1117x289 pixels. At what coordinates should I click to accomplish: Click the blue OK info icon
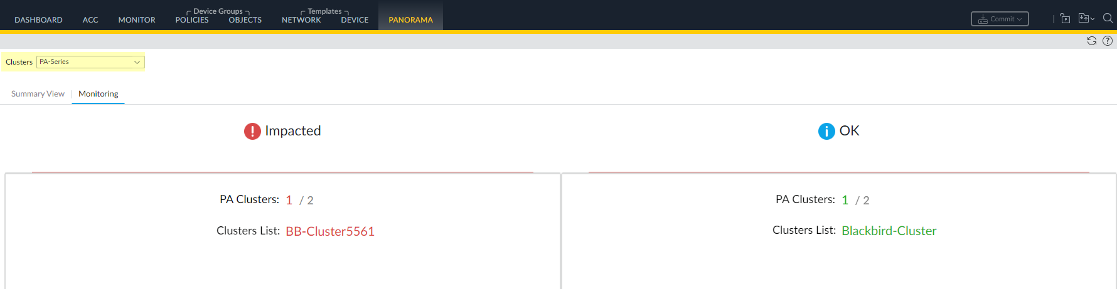click(826, 131)
